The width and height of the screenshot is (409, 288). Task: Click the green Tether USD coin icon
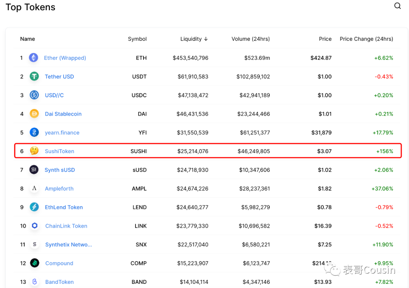click(34, 76)
